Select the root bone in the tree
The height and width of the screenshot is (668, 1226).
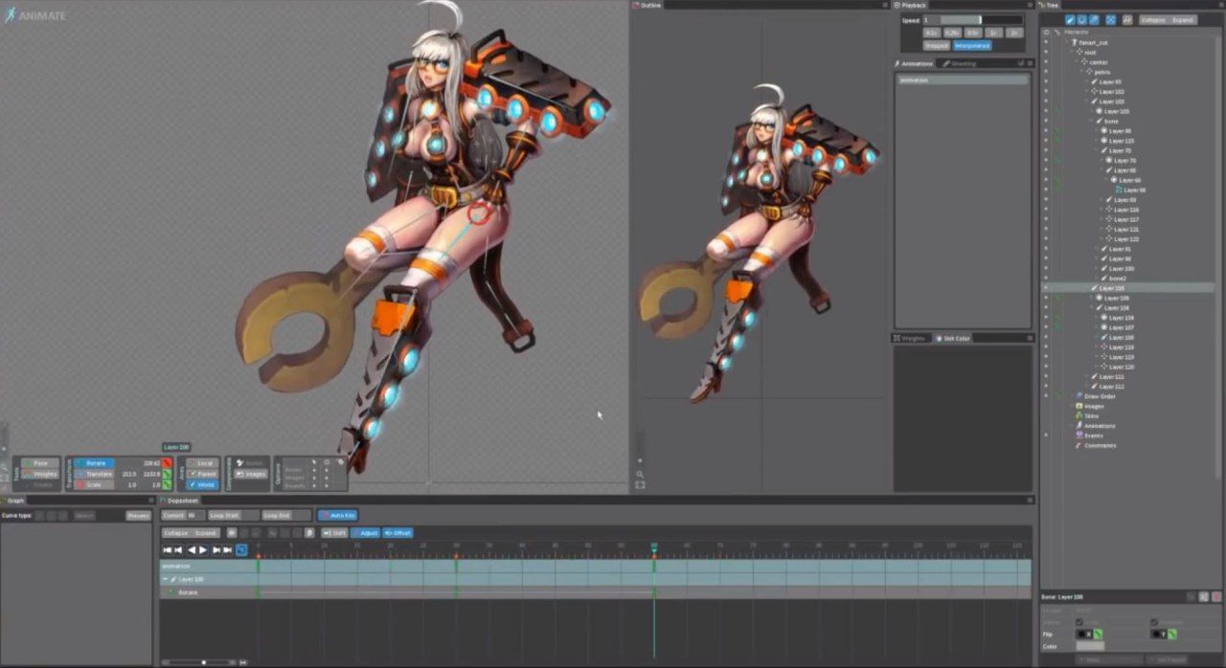click(1090, 53)
